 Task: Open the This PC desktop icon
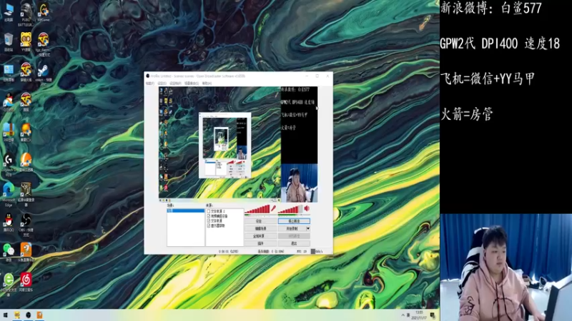coord(9,11)
